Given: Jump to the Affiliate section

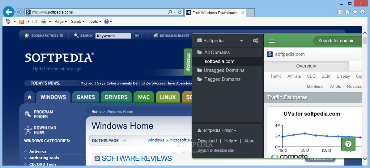Looking at the screenshot, I should point(294,76).
